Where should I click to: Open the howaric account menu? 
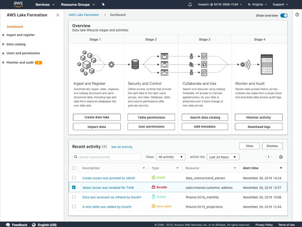pos(220,4)
